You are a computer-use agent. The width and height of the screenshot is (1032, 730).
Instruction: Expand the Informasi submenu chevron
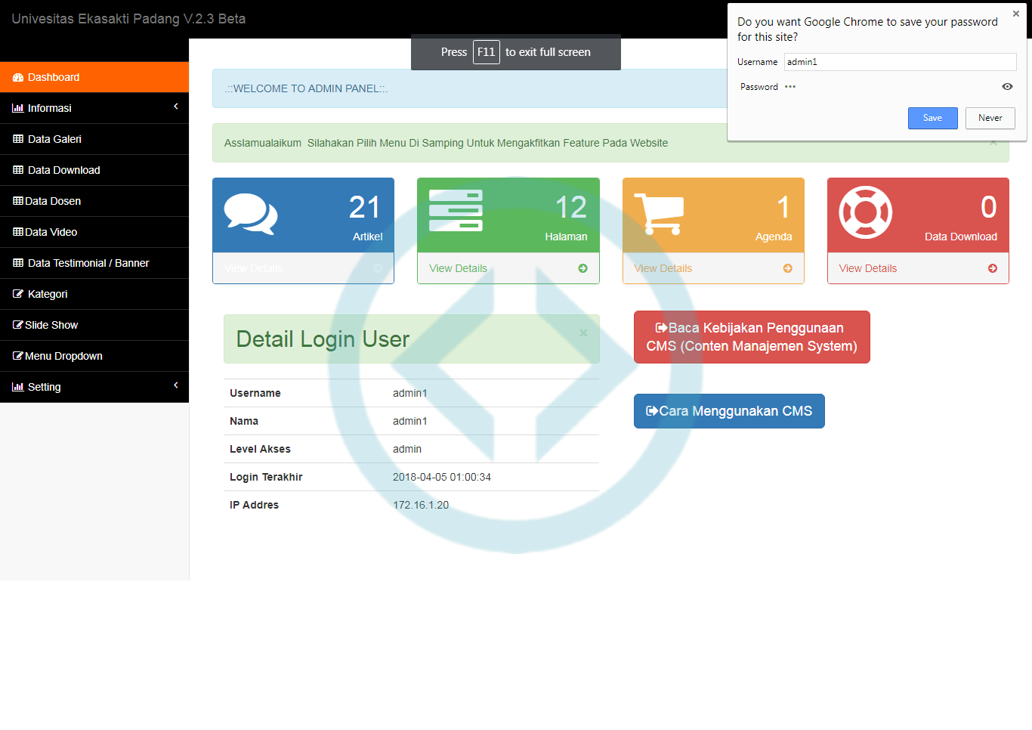click(175, 108)
